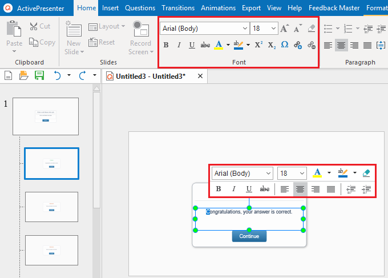Screen dimensions: 388x278
Task: Open floating toolbar font family dropdown
Action: [x=268, y=174]
